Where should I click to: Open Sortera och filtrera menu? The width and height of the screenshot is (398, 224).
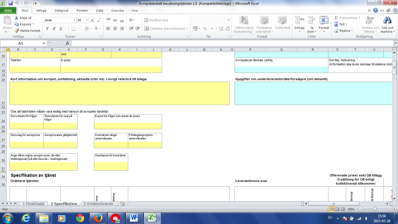tap(370, 24)
